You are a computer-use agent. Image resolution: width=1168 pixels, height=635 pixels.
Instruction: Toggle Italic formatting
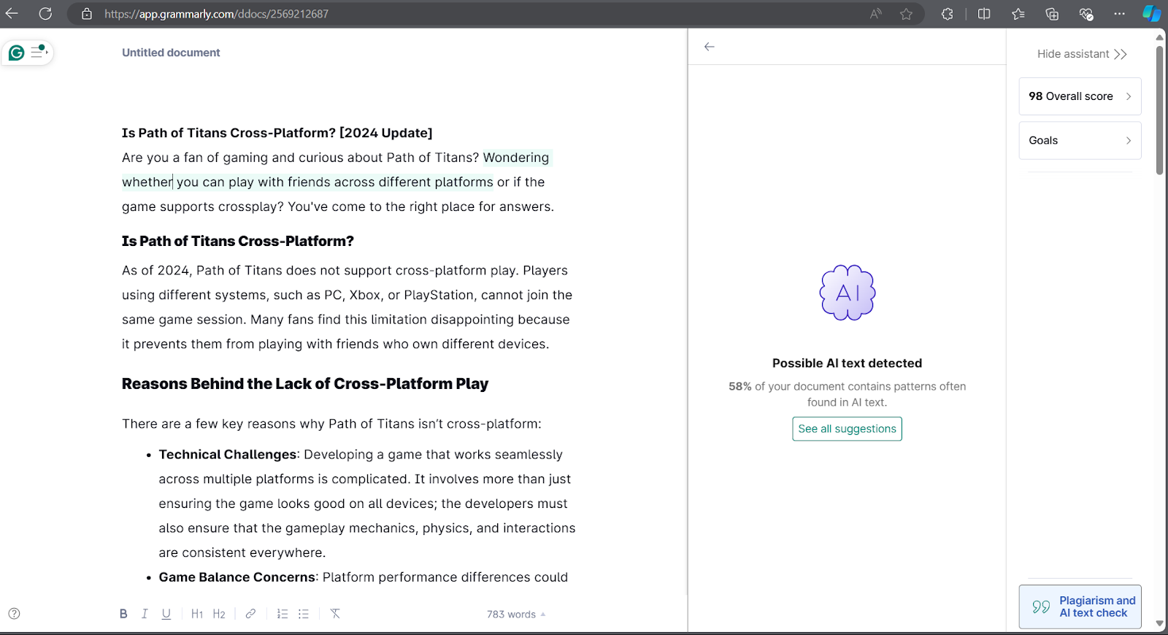tap(145, 614)
